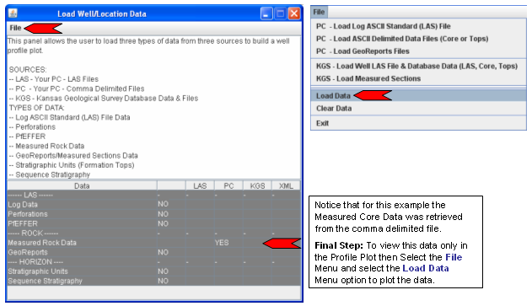Click the ------ LAS ------ section row

click(153, 195)
